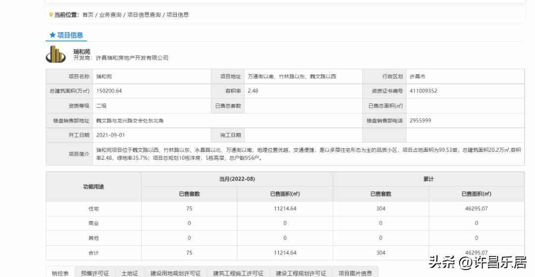Click the star icon beside 项目信息 heading

click(53, 35)
